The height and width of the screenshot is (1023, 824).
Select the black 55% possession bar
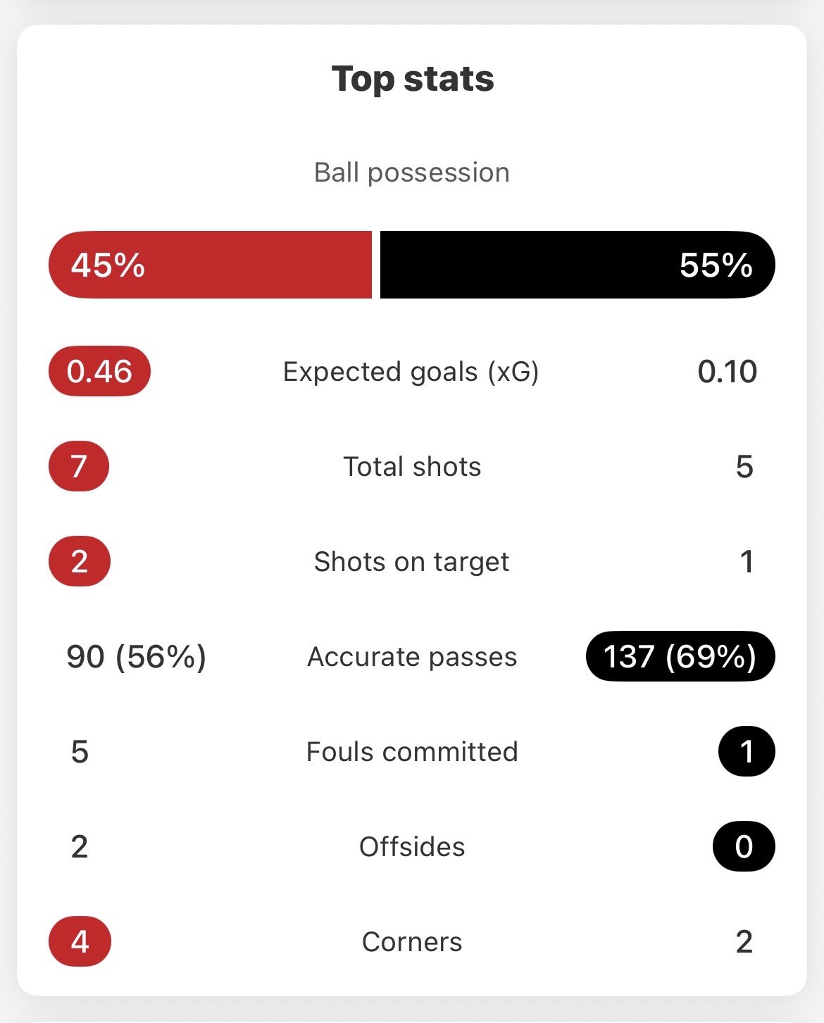point(578,265)
